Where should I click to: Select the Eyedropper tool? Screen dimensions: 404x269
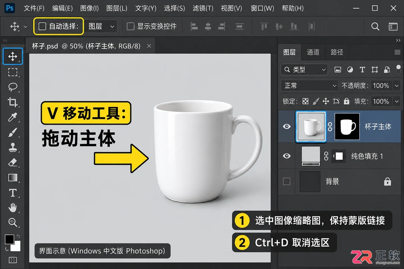pos(13,117)
